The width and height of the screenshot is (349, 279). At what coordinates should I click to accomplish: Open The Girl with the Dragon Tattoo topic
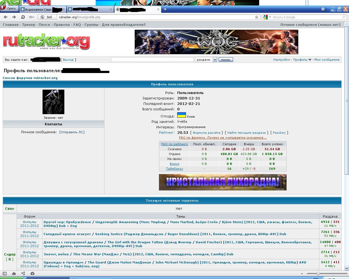tap(177, 244)
